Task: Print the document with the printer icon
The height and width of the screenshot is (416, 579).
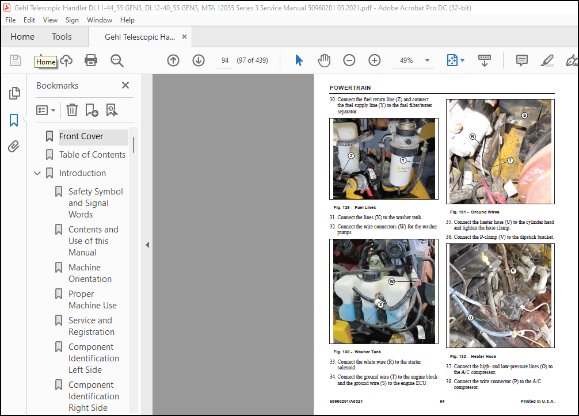Action: [x=91, y=60]
